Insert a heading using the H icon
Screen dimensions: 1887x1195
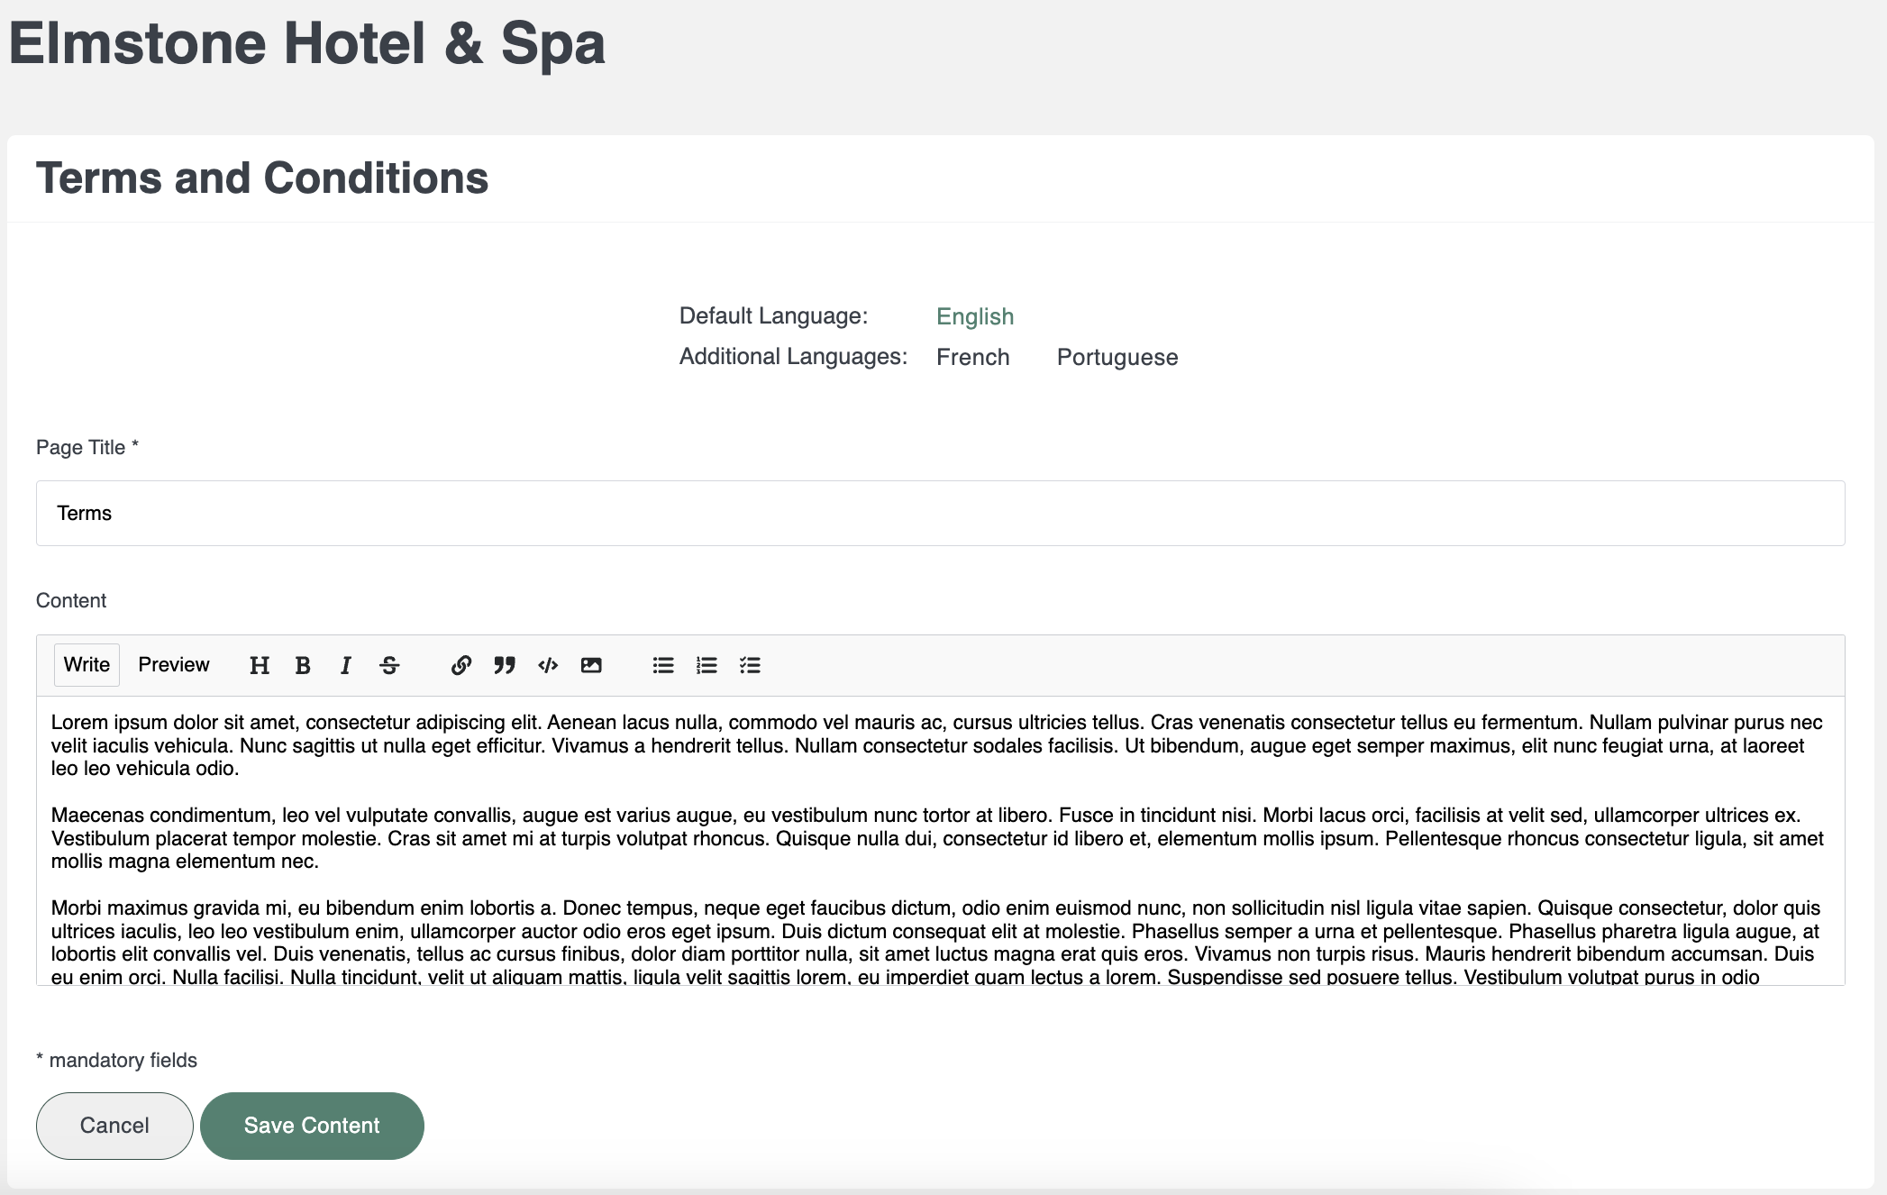point(260,665)
